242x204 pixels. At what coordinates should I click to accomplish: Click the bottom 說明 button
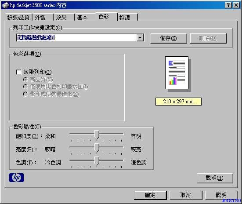pyautogui.click(x=221, y=195)
